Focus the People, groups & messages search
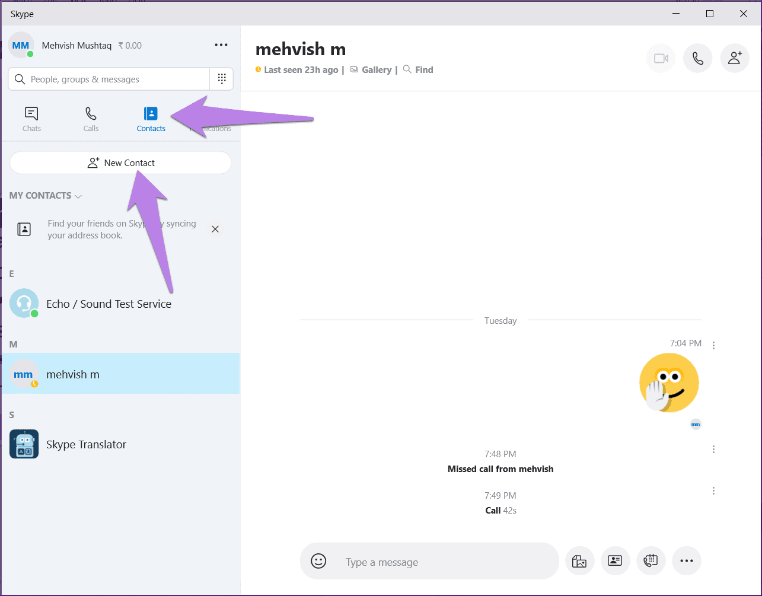Image resolution: width=762 pixels, height=596 pixels. 109,79
